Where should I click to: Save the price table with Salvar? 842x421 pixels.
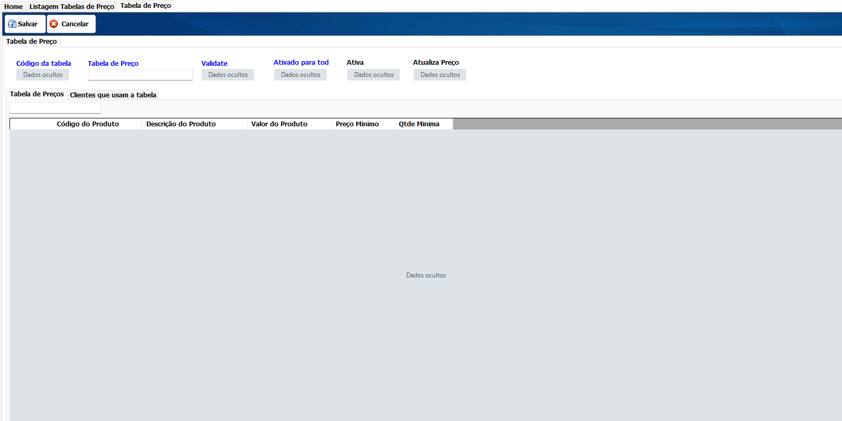25,24
